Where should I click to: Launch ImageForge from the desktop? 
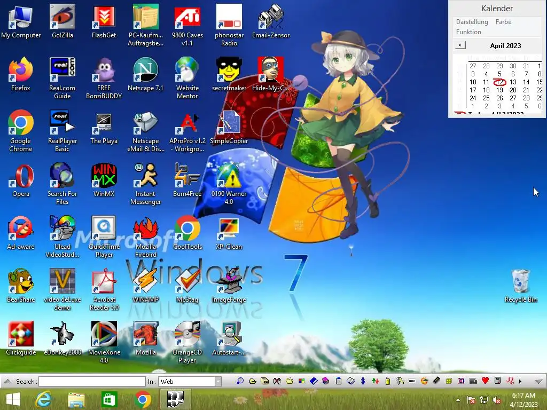tap(229, 286)
